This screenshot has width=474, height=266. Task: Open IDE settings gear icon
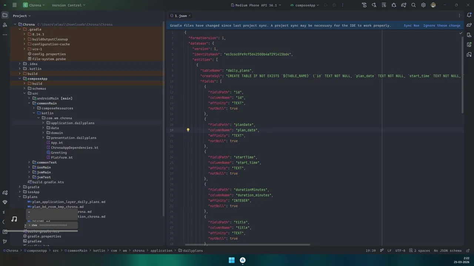click(423, 5)
